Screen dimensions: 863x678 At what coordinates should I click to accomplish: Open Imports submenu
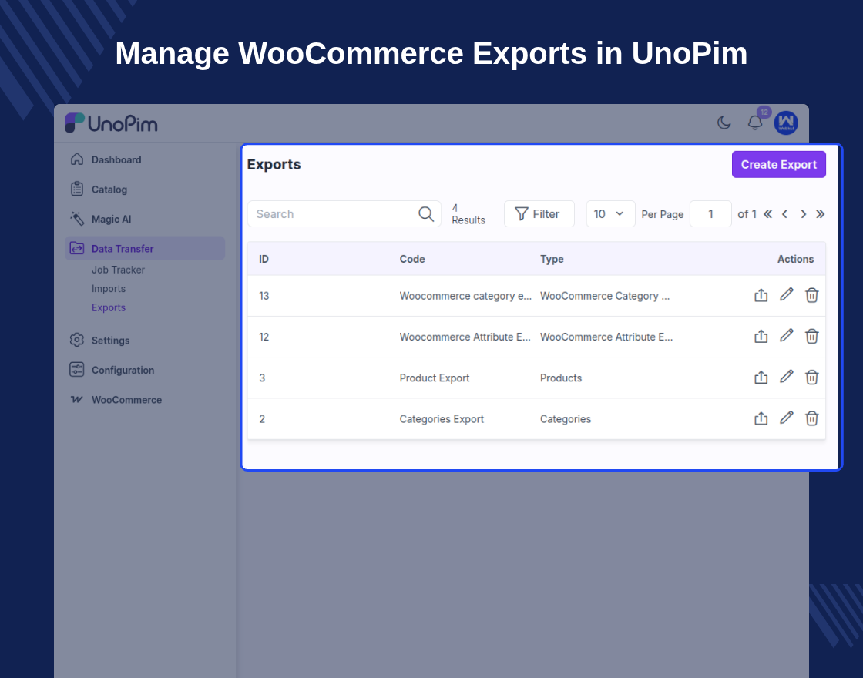click(x=109, y=289)
